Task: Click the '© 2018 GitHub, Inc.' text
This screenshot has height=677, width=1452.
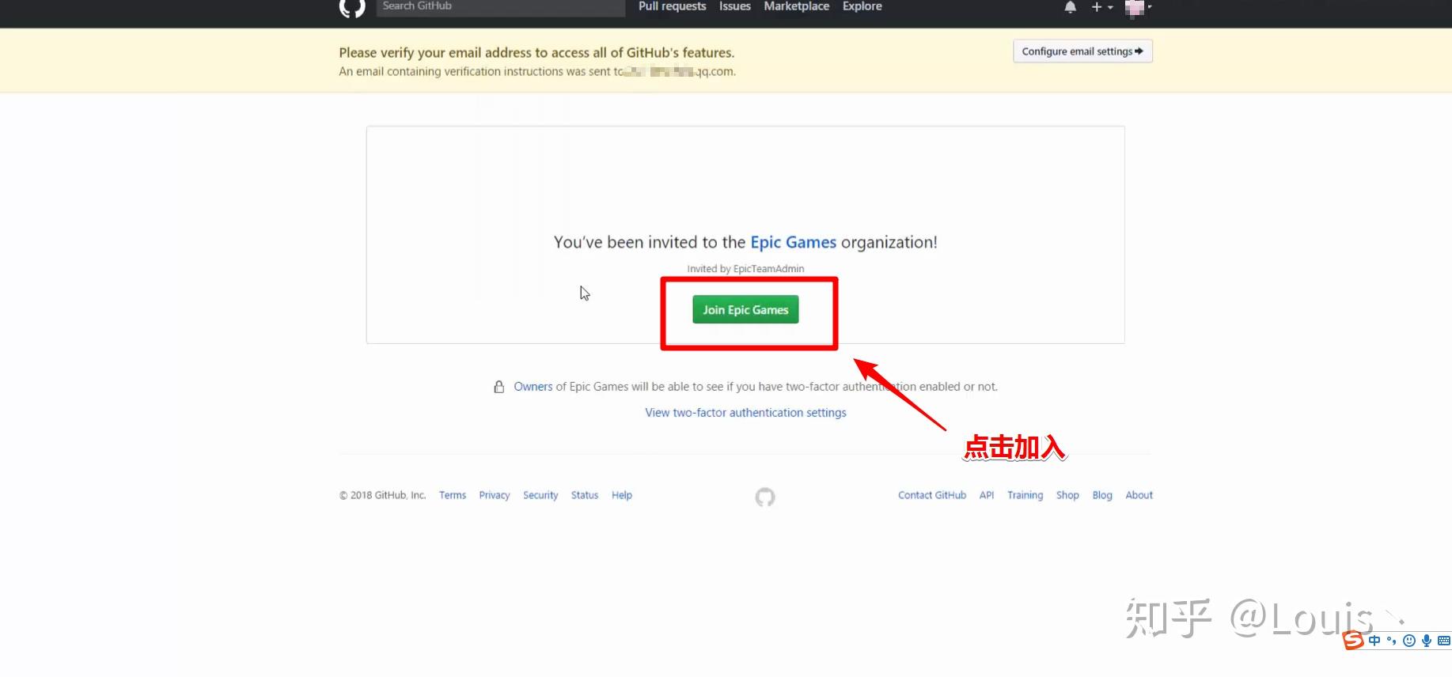Action: 383,495
